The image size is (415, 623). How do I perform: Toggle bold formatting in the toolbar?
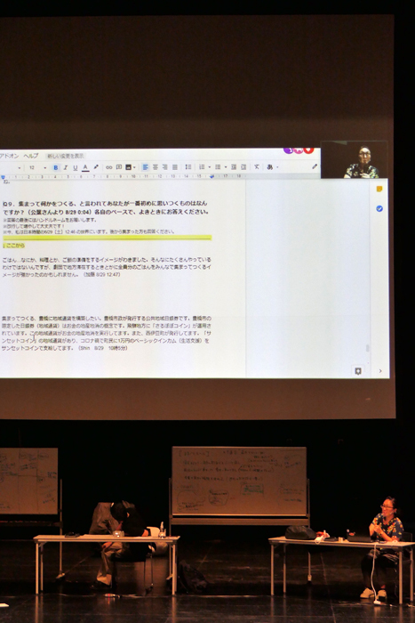(56, 167)
